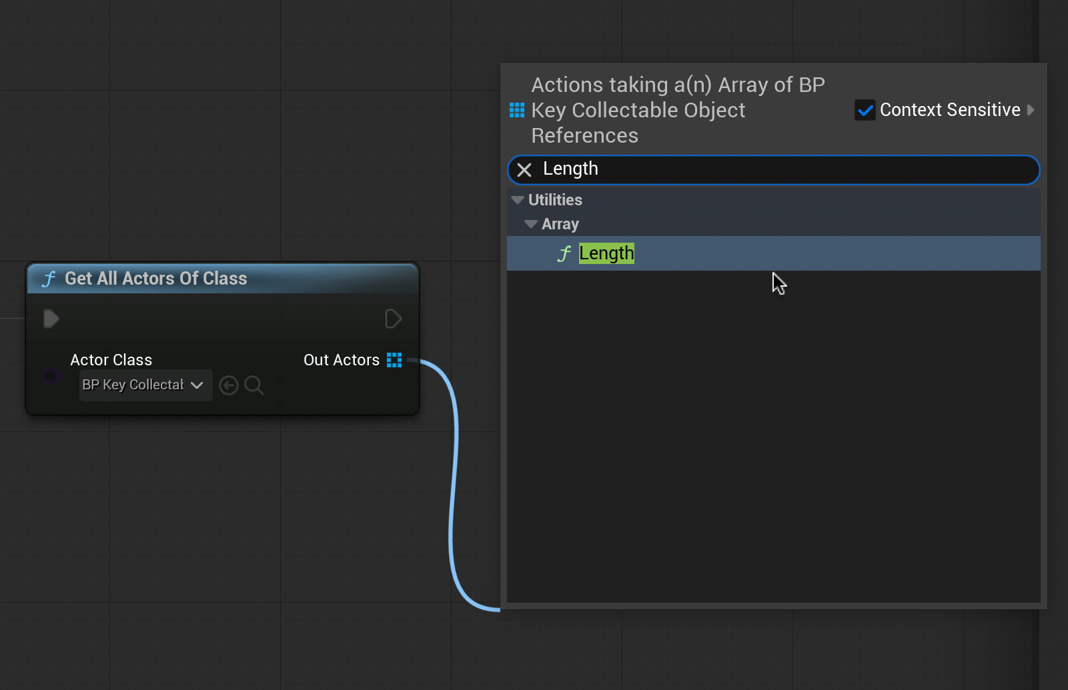
Task: Click the Use Selected Asset arrow icon
Action: click(229, 385)
